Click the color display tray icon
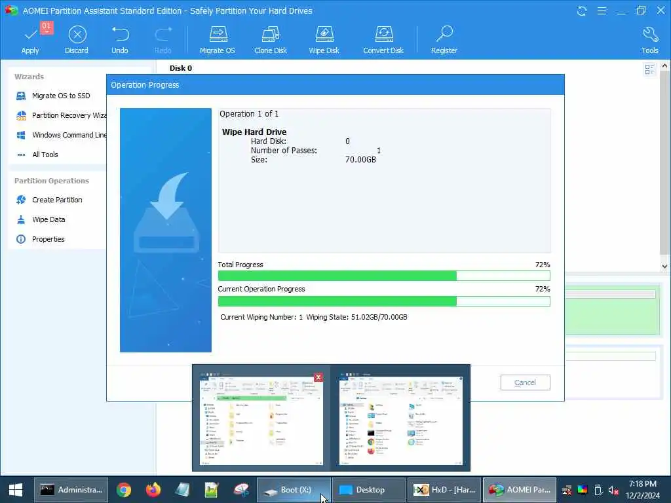The image size is (671, 503). [583, 490]
